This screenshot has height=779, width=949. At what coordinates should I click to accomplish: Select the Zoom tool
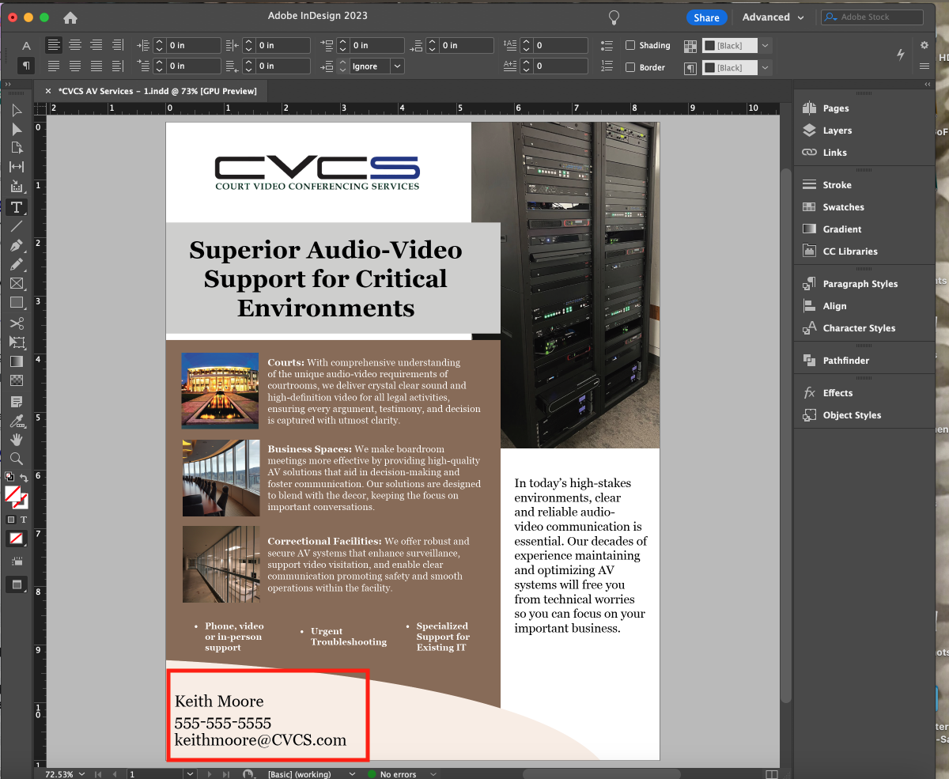click(x=17, y=458)
